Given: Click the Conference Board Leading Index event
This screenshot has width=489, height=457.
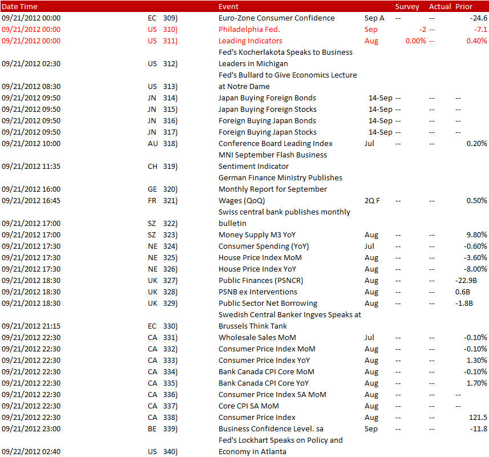Looking at the screenshot, I should pyautogui.click(x=275, y=143).
